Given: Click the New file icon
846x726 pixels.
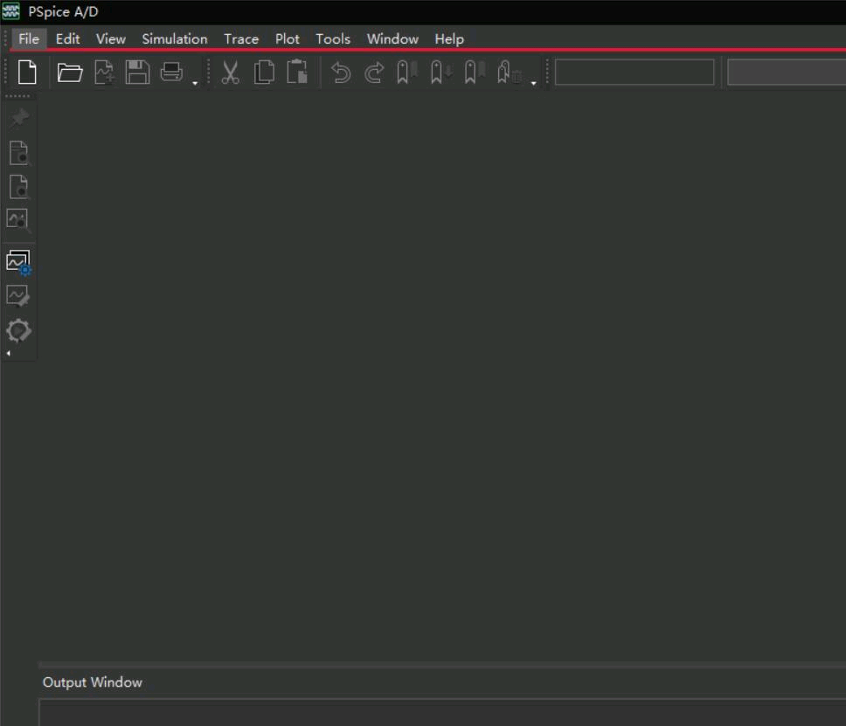Looking at the screenshot, I should (27, 73).
